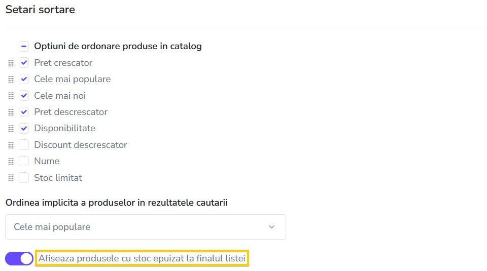The image size is (487, 271).
Task: Click drag handle icon beside Pret crescator
Action: point(11,63)
